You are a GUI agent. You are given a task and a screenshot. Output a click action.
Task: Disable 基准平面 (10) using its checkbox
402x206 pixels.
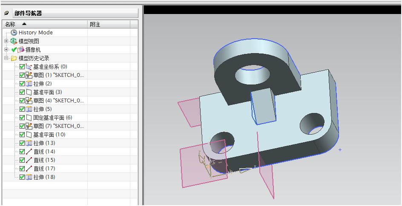[x=22, y=135]
